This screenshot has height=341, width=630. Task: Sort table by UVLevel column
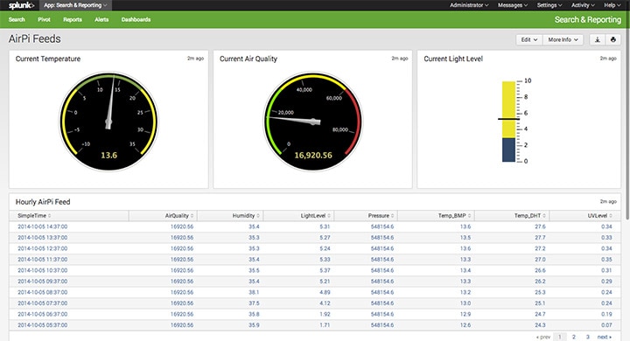[x=599, y=216]
